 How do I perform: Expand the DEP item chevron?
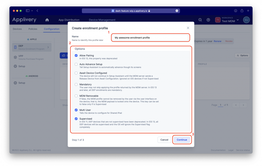(x=48, y=47)
